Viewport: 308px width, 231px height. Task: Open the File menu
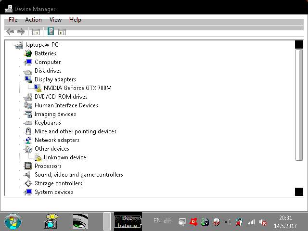(x=13, y=20)
